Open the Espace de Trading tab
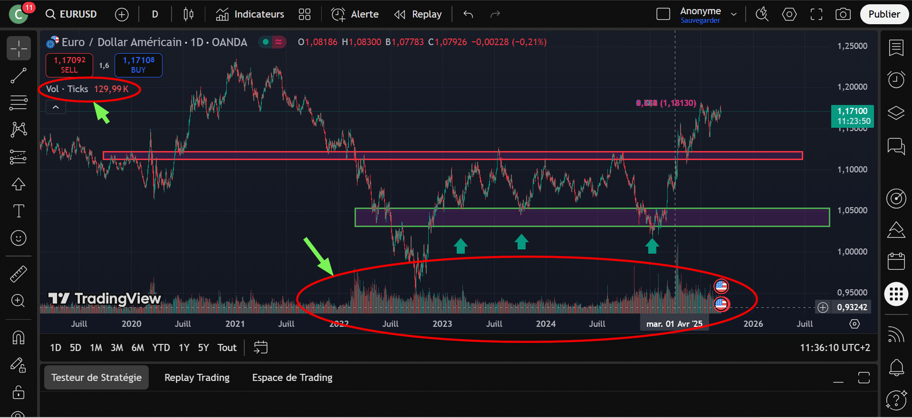 292,378
